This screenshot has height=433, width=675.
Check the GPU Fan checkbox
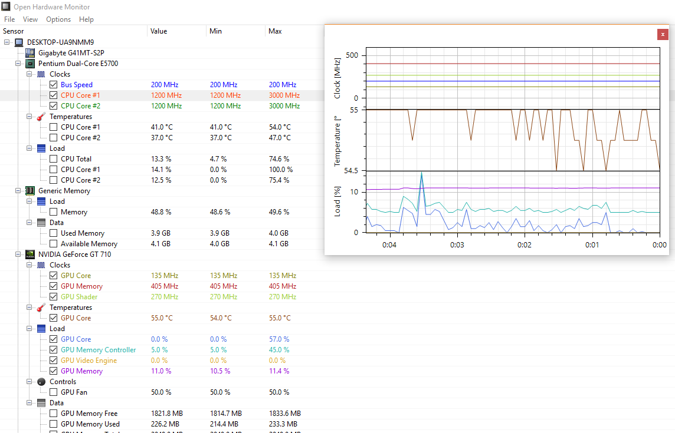point(53,392)
